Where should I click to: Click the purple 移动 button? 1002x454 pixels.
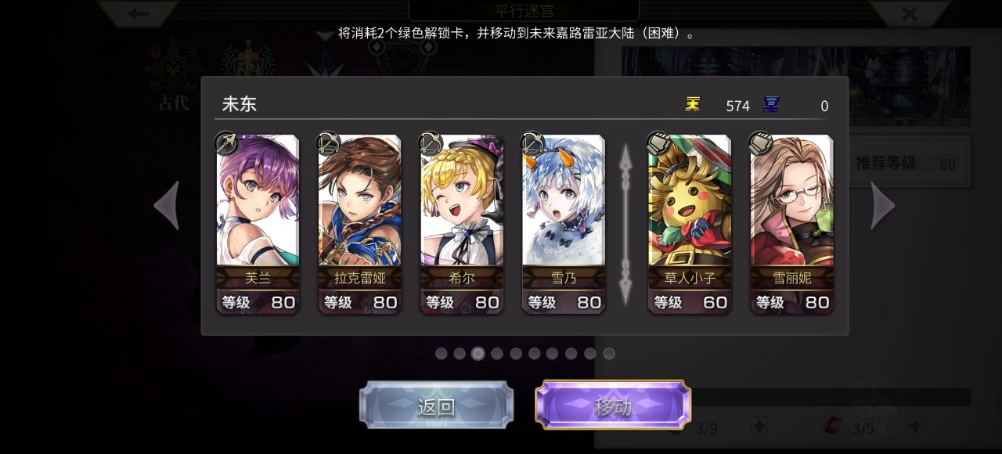[613, 405]
